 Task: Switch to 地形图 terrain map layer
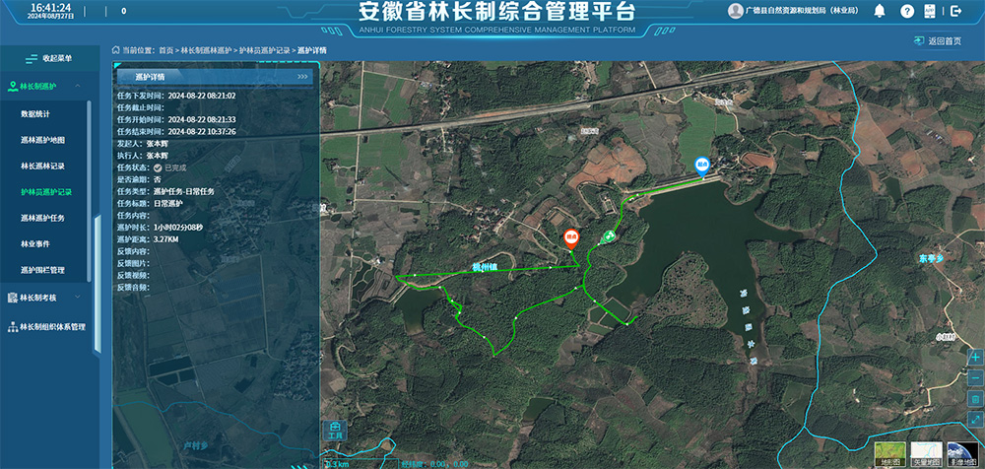tap(888, 452)
